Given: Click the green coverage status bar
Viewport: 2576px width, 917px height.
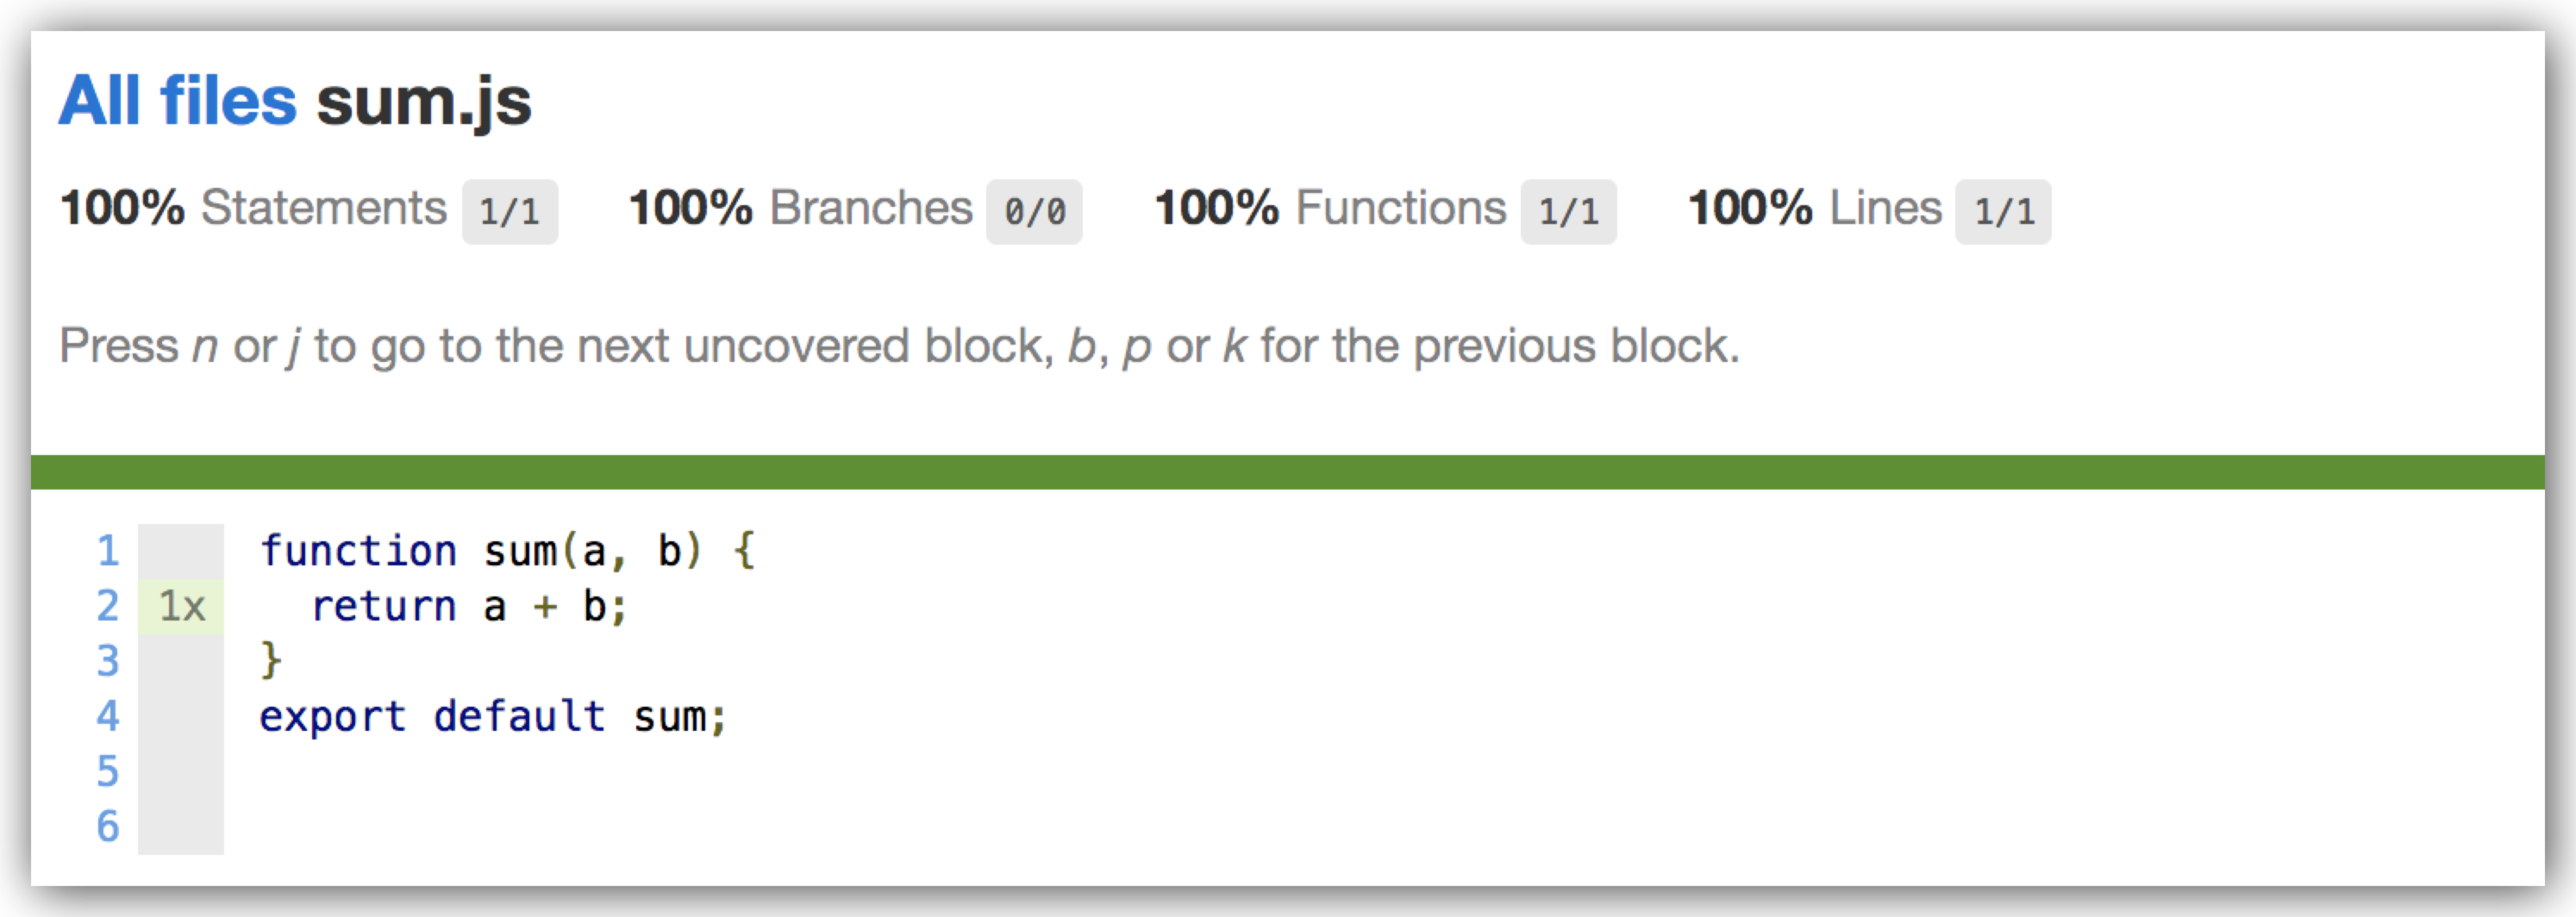Looking at the screenshot, I should point(1288,472).
